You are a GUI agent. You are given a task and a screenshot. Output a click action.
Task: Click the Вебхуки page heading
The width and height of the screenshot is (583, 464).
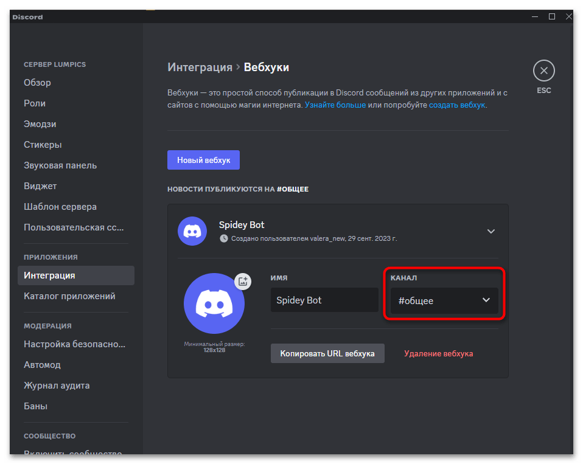pyautogui.click(x=266, y=68)
